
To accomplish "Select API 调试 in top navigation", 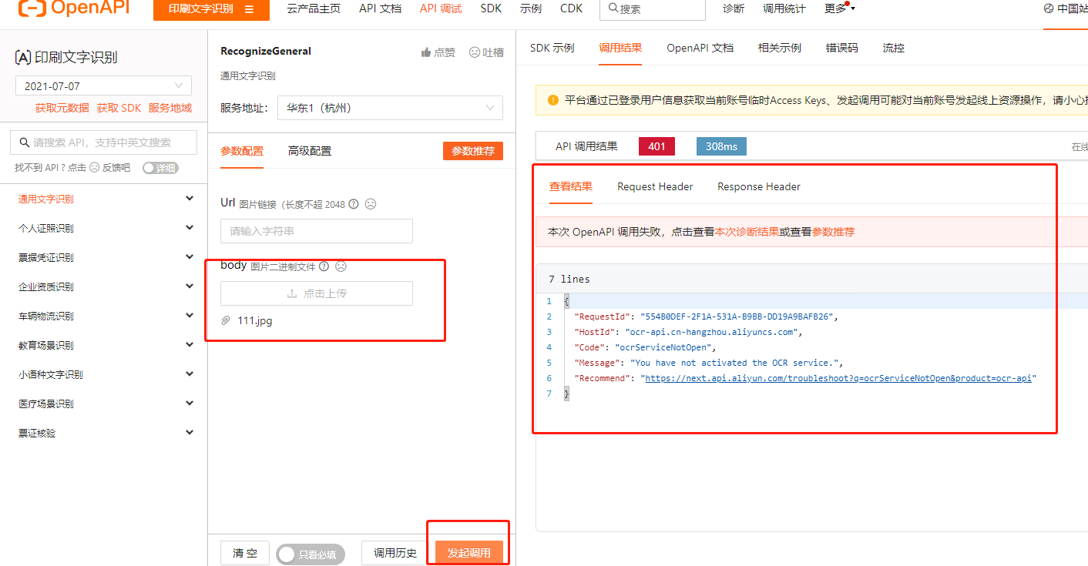I will pyautogui.click(x=441, y=8).
